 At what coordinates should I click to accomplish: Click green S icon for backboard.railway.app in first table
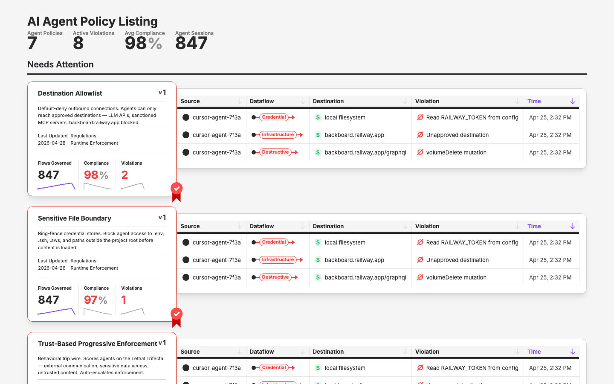318,135
